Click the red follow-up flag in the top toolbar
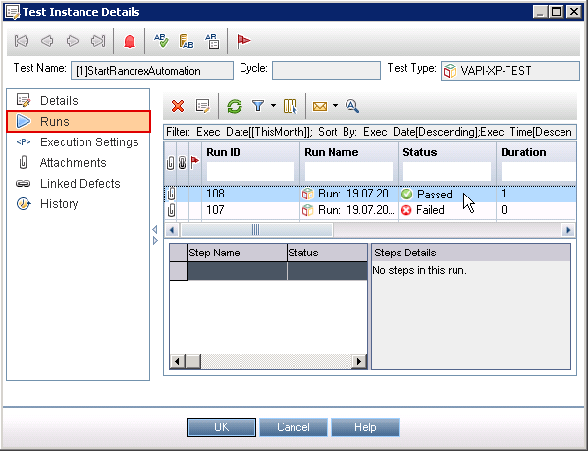This screenshot has width=588, height=451. pos(243,41)
